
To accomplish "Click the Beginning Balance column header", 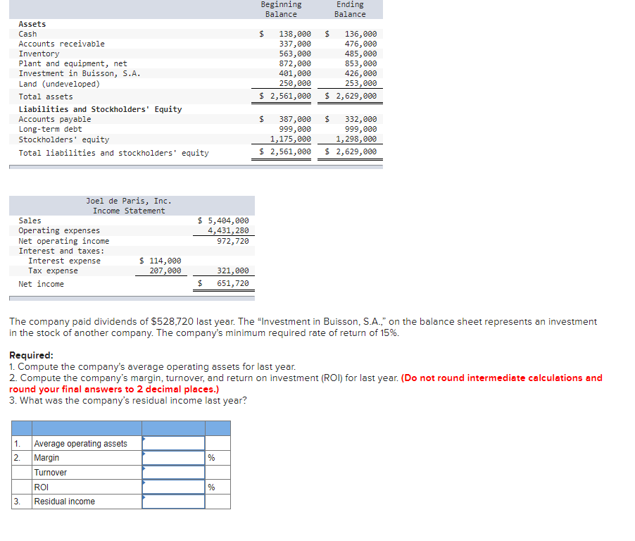I will 281,9.
